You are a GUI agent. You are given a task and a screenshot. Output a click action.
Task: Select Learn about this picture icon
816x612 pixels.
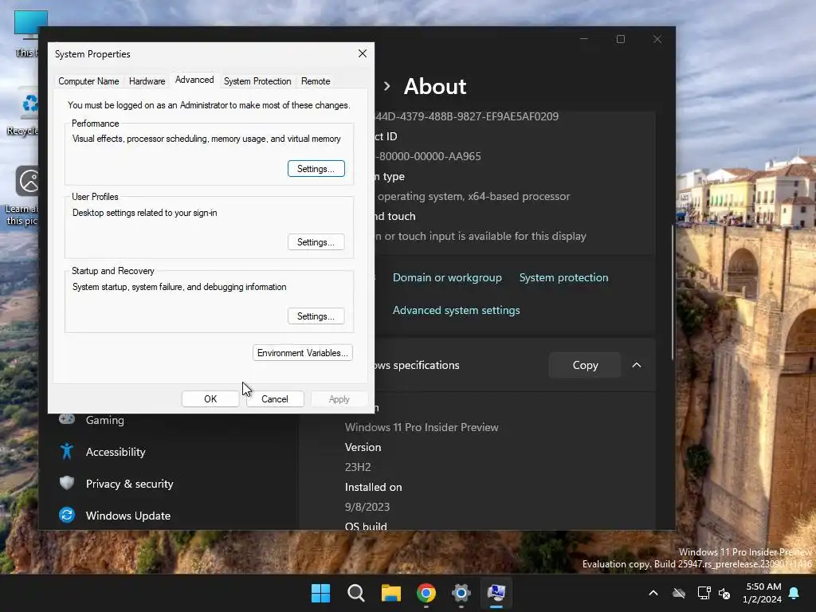(x=22, y=195)
